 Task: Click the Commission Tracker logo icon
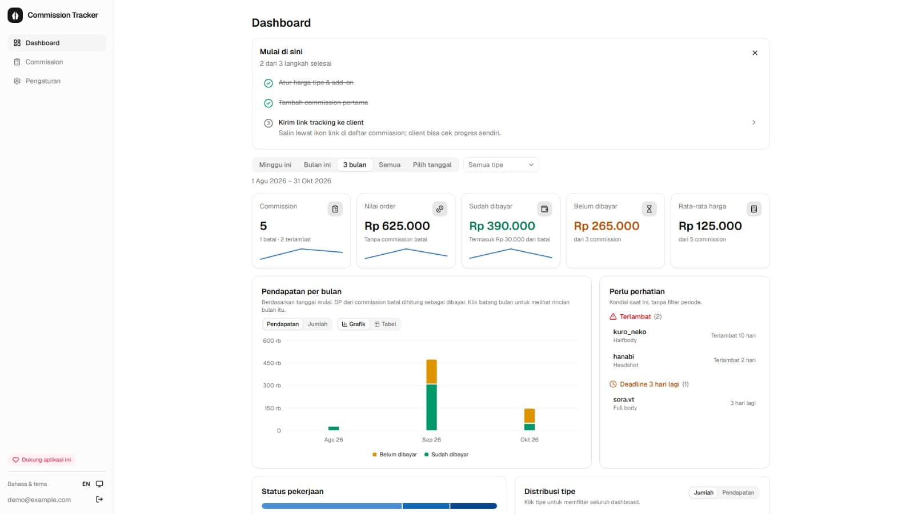[x=15, y=15]
